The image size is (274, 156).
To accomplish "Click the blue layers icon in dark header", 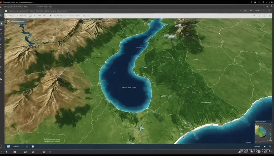I will (245, 11).
